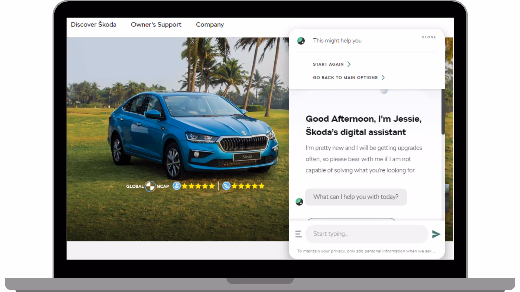Click the chevron beside Go Back To Main Options
The image size is (520, 292).
[383, 78]
